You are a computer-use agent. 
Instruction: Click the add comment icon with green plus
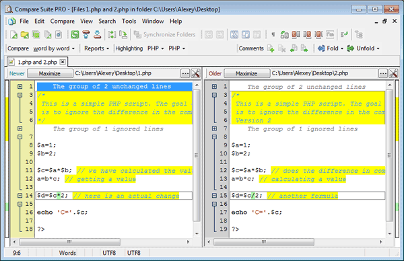click(x=271, y=48)
